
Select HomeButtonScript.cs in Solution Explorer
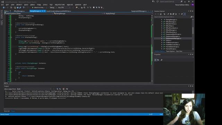point(172,47)
